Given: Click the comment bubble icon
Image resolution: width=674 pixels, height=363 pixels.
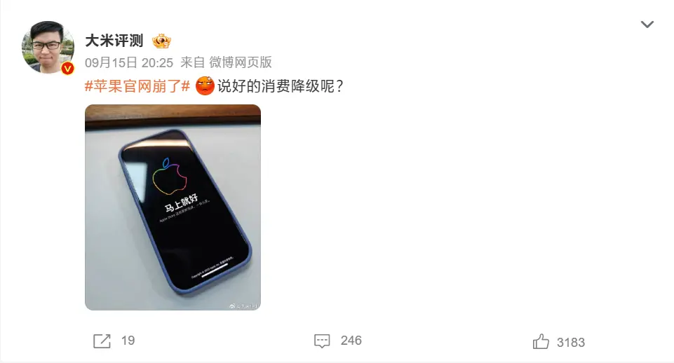Looking at the screenshot, I should [x=322, y=341].
